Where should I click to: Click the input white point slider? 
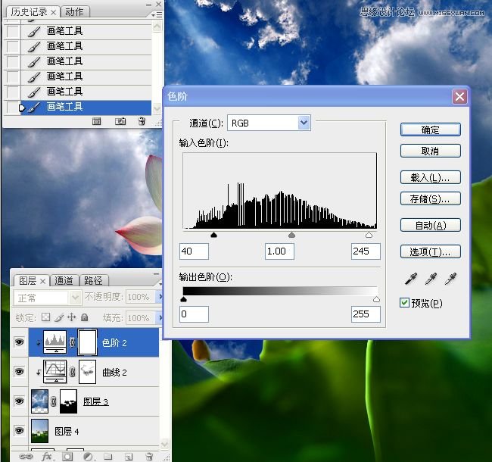point(369,235)
